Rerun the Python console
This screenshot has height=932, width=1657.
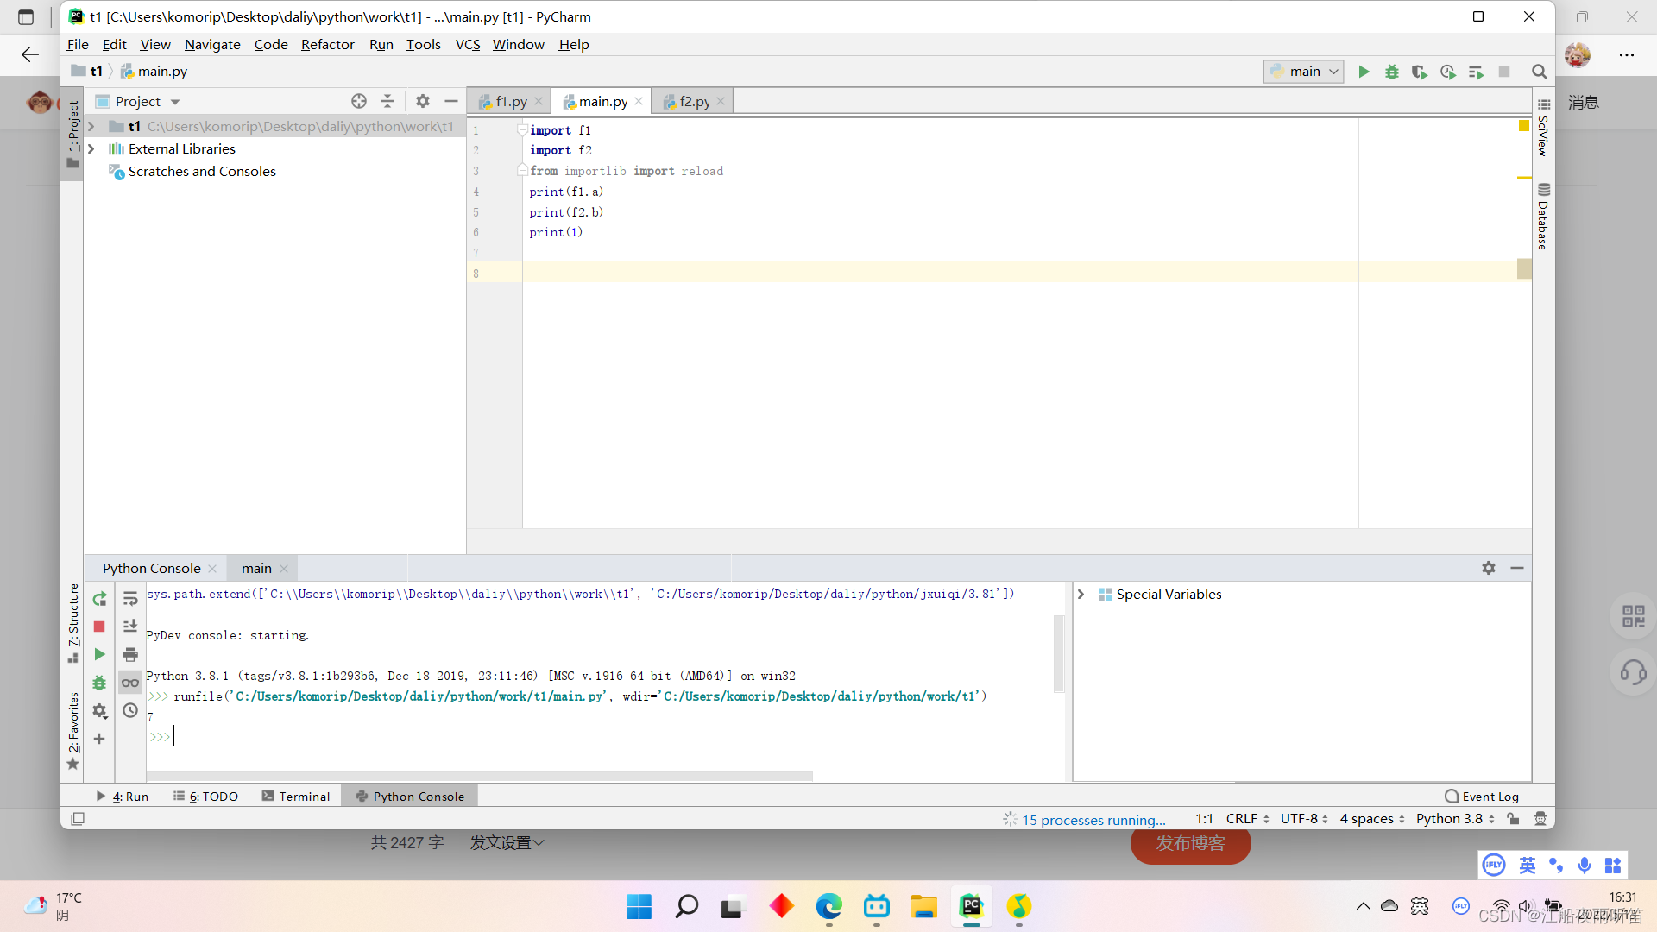coord(99,599)
